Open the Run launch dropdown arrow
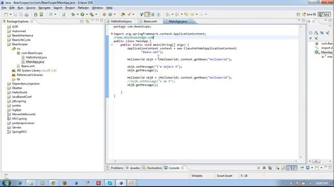334x187 pixels. tap(87, 15)
